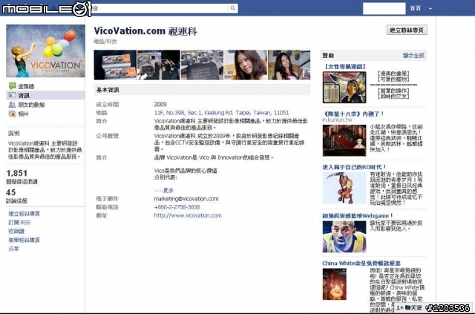
Task: Click the 收回讚 unlike link
Action: [16, 232]
